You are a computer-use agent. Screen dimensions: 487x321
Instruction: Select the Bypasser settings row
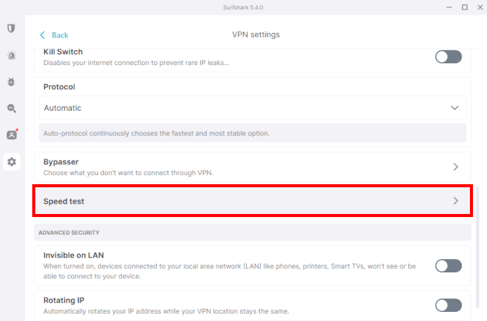[253, 167]
